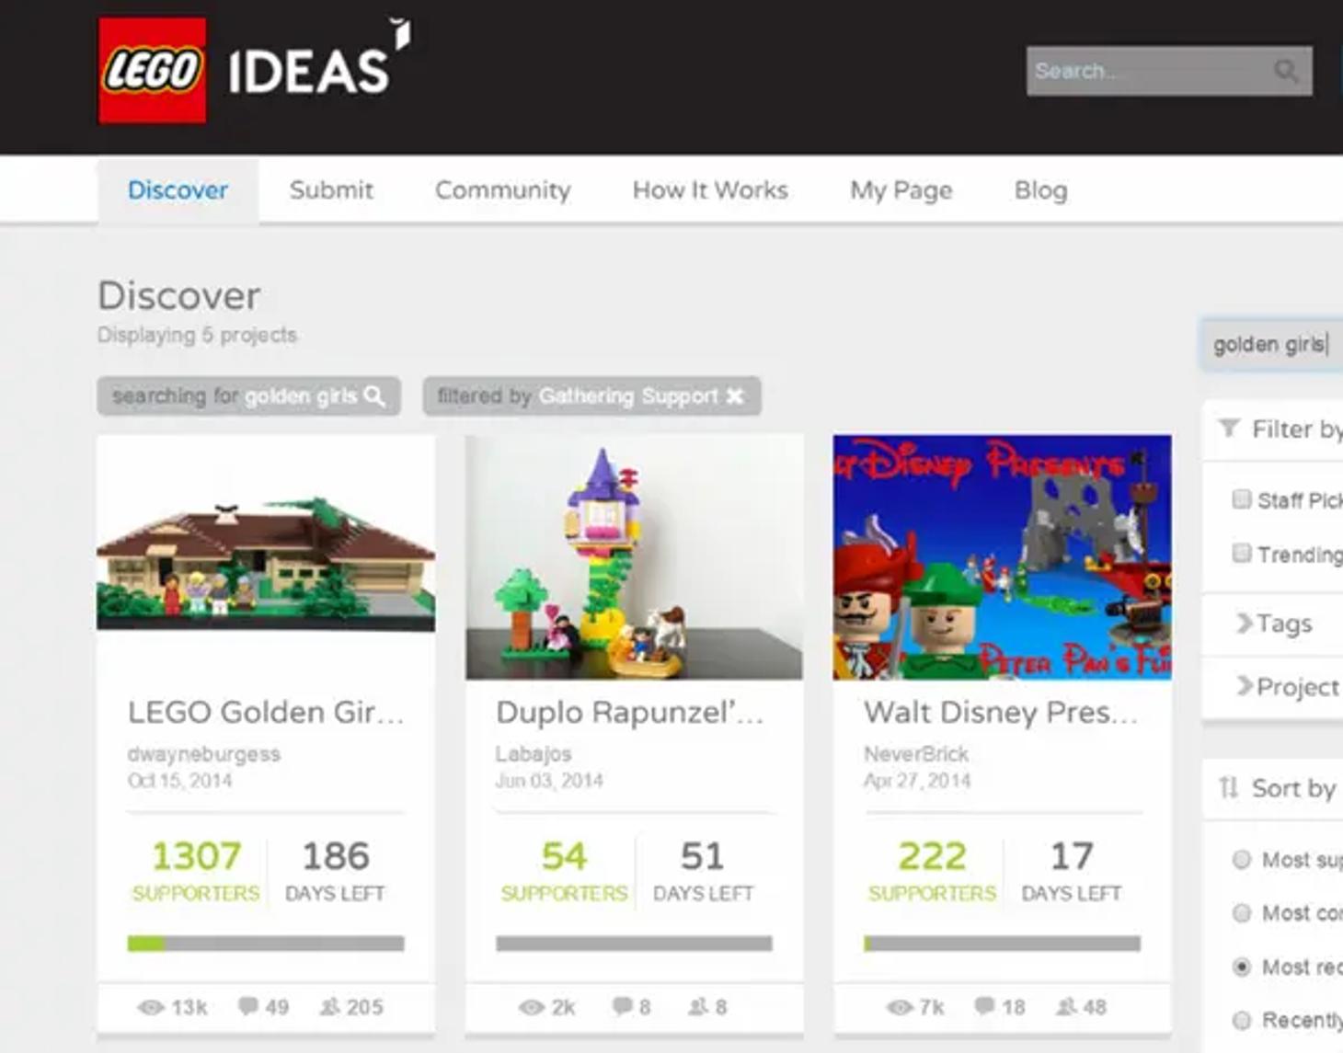Screen dimensions: 1343x1053
Task: Open the Peter Pan Disney thumbnail
Action: coord(1002,557)
